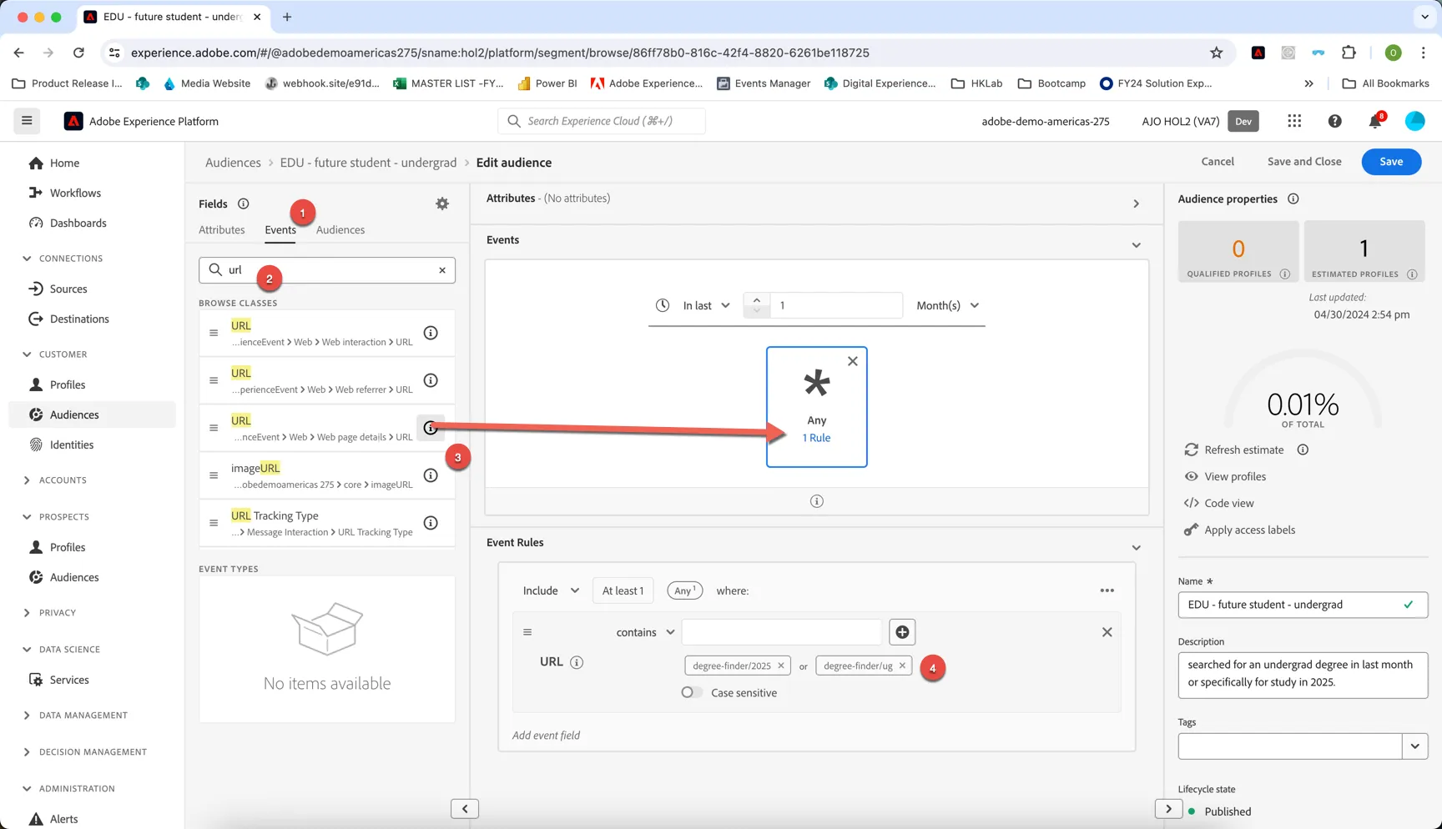Click the Cancel button

tap(1218, 162)
